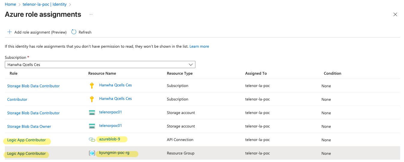Sort by the Condition column header
The image size is (404, 162).
coord(333,73)
